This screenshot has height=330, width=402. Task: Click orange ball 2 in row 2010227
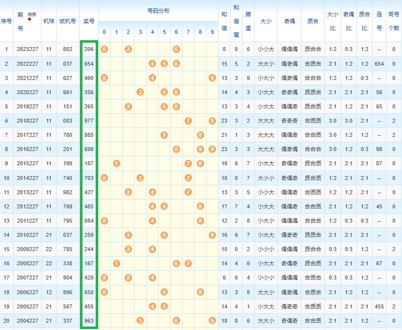point(128,235)
